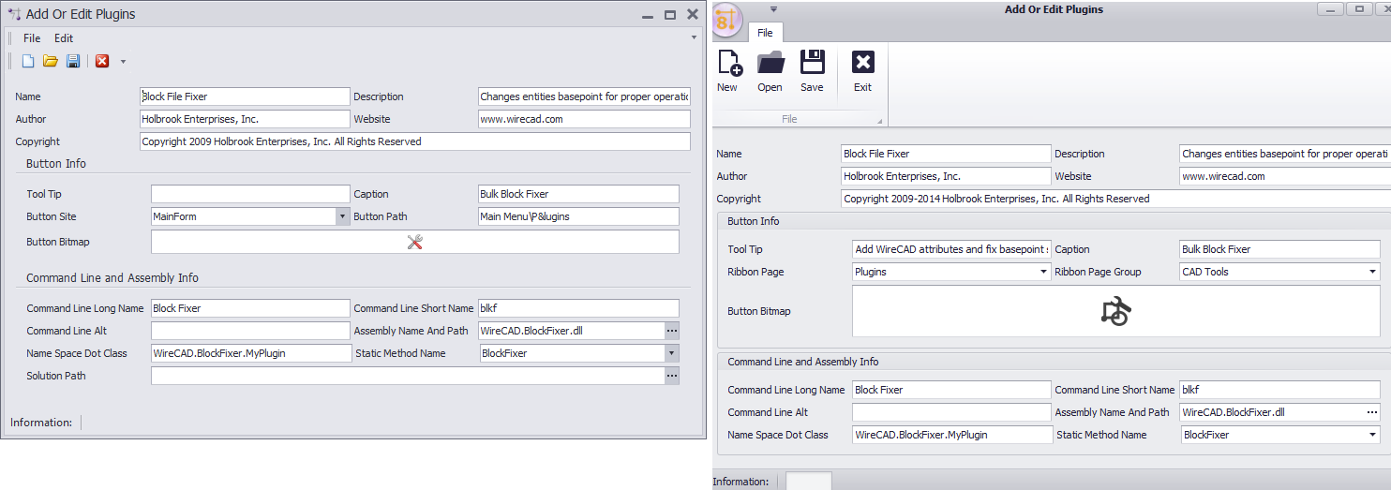Viewport: 1391px width, 490px height.
Task: Click the Open folder icon in left window toolbar
Action: point(51,61)
